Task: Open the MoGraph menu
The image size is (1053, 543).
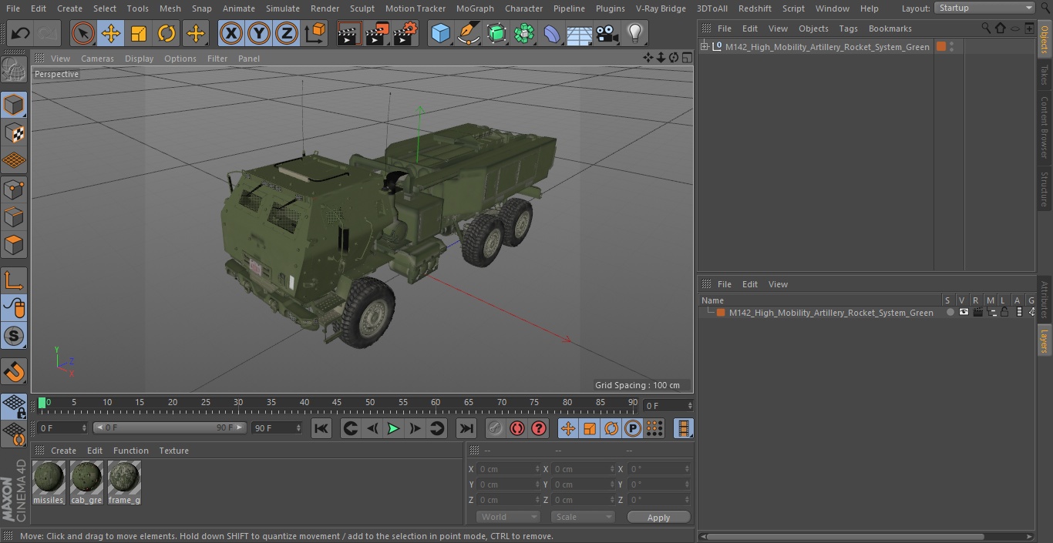Action: click(475, 8)
